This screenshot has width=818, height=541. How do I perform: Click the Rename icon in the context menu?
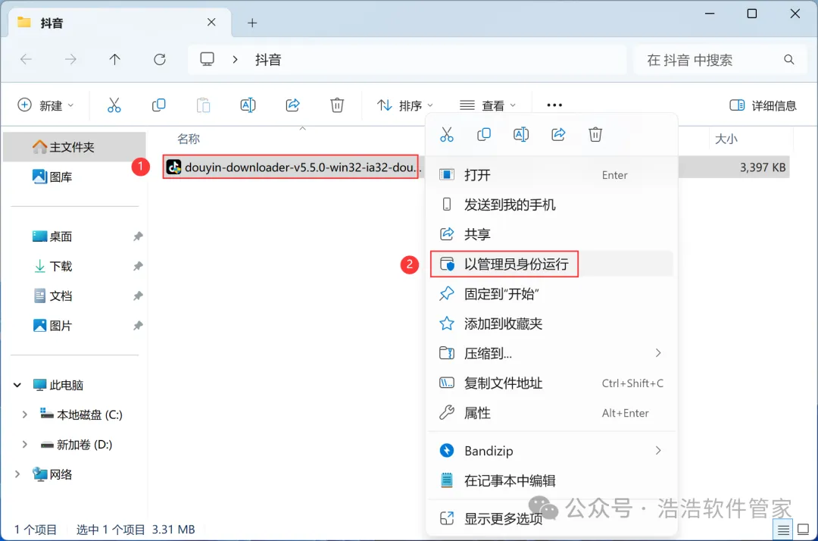(x=521, y=135)
